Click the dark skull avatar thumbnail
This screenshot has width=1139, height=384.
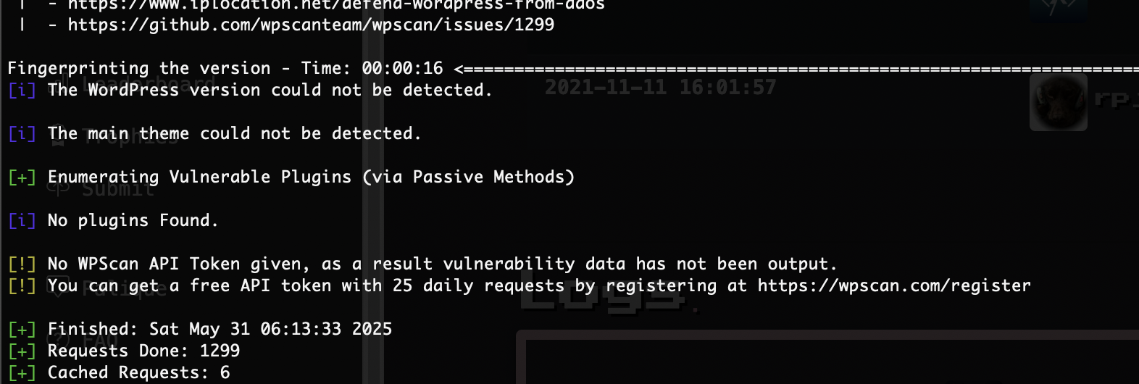[x=1059, y=102]
